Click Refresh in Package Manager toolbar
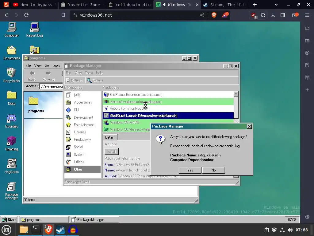314x236 pixels. pos(74,80)
